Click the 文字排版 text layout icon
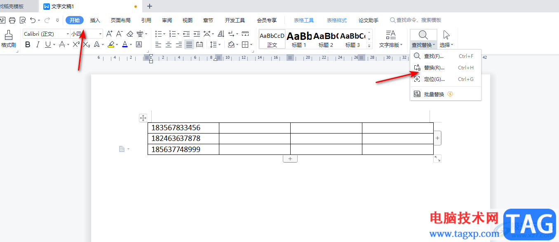This screenshot has height=242, width=559. 391,35
